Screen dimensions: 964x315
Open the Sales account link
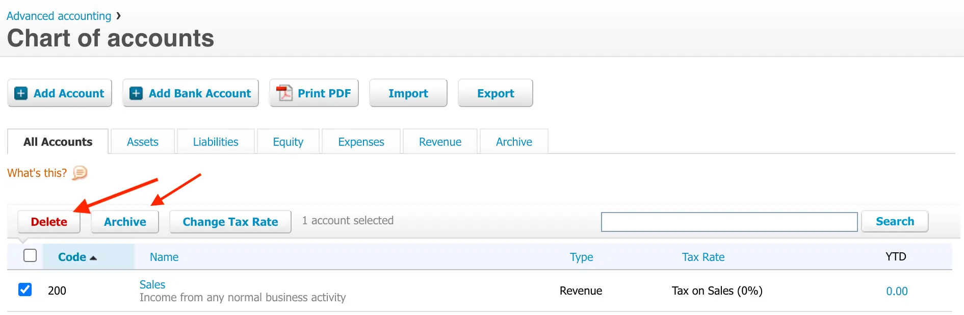click(x=152, y=284)
